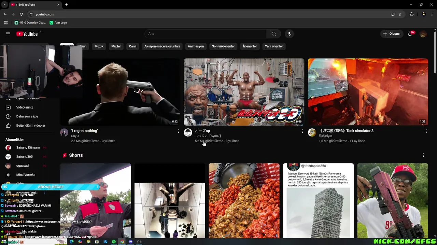Open the Shorts section options menu
437x245 pixels.
pyautogui.click(x=424, y=155)
